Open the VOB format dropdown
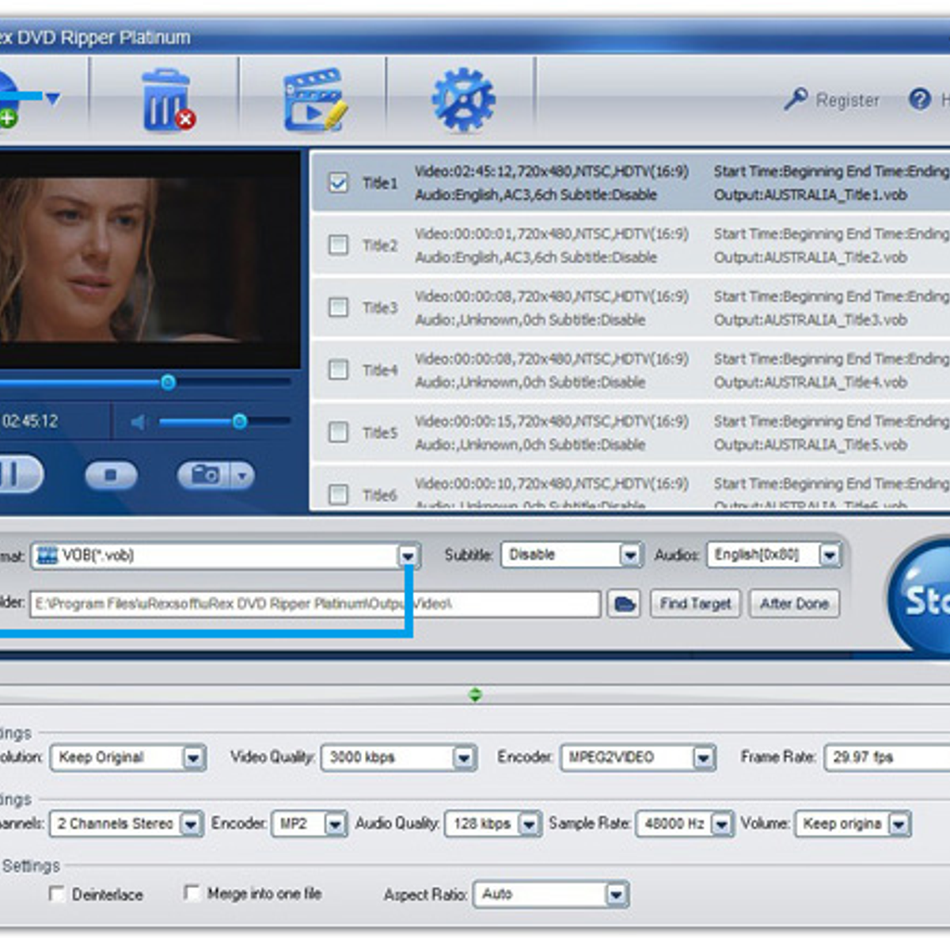 pyautogui.click(x=407, y=556)
